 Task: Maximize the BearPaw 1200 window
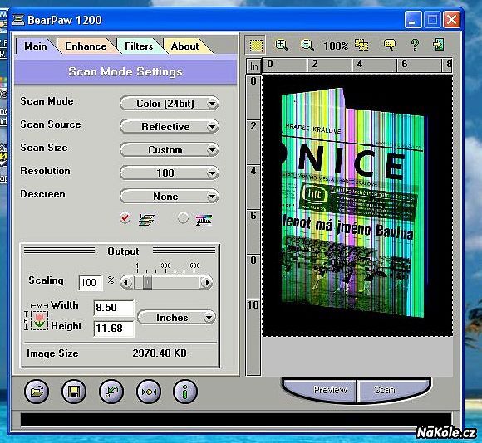(x=432, y=20)
